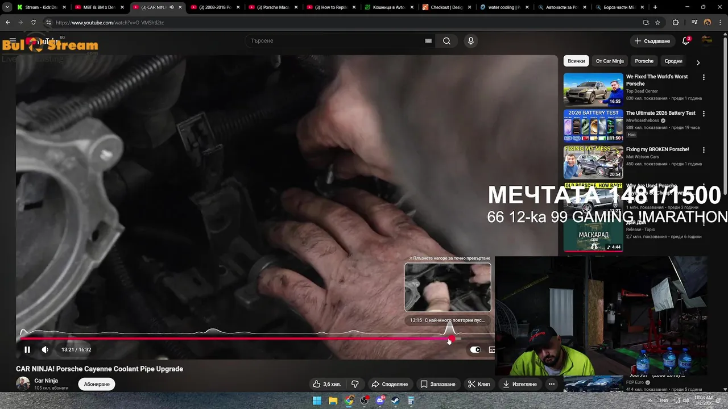
Task: Click the magnifier search button
Action: (447, 41)
